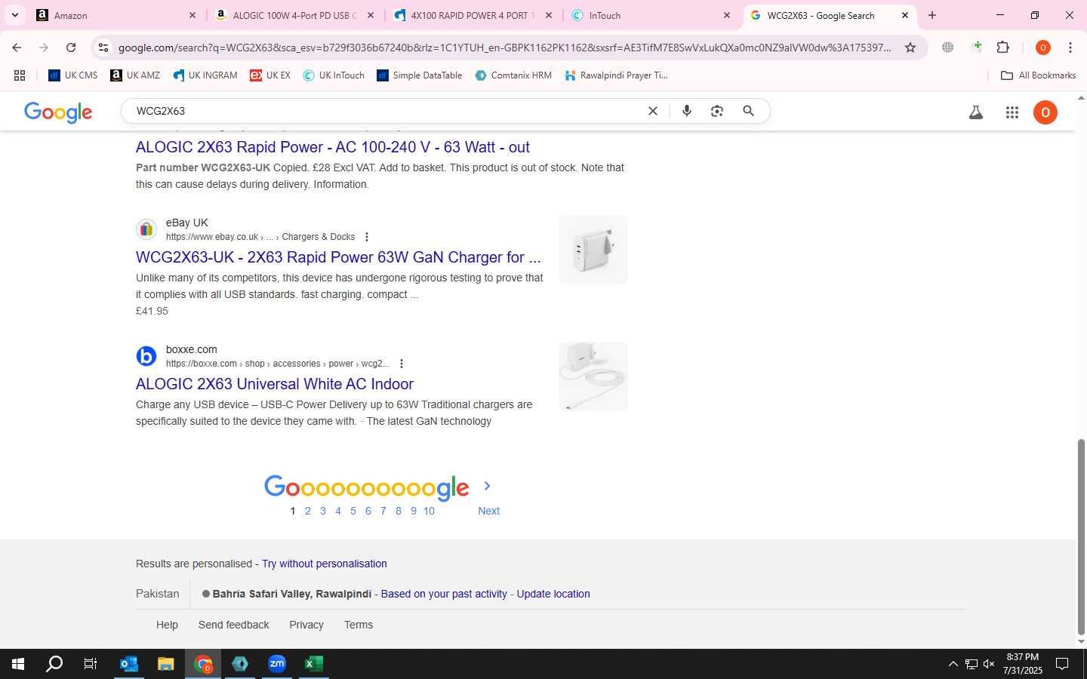Open Windows Start menu
This screenshot has height=679, width=1087.
tap(18, 664)
